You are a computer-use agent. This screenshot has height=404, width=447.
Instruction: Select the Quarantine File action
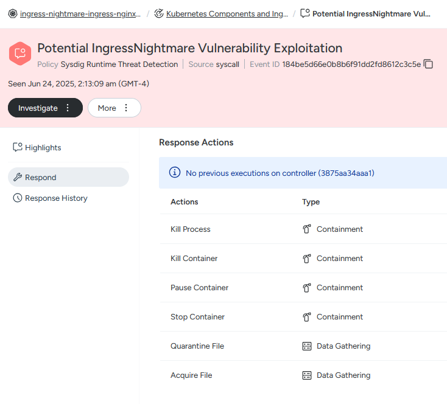click(x=197, y=346)
